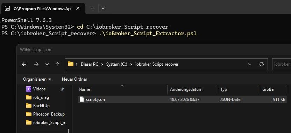Open the terminal profile dropdown chevron

103,8
